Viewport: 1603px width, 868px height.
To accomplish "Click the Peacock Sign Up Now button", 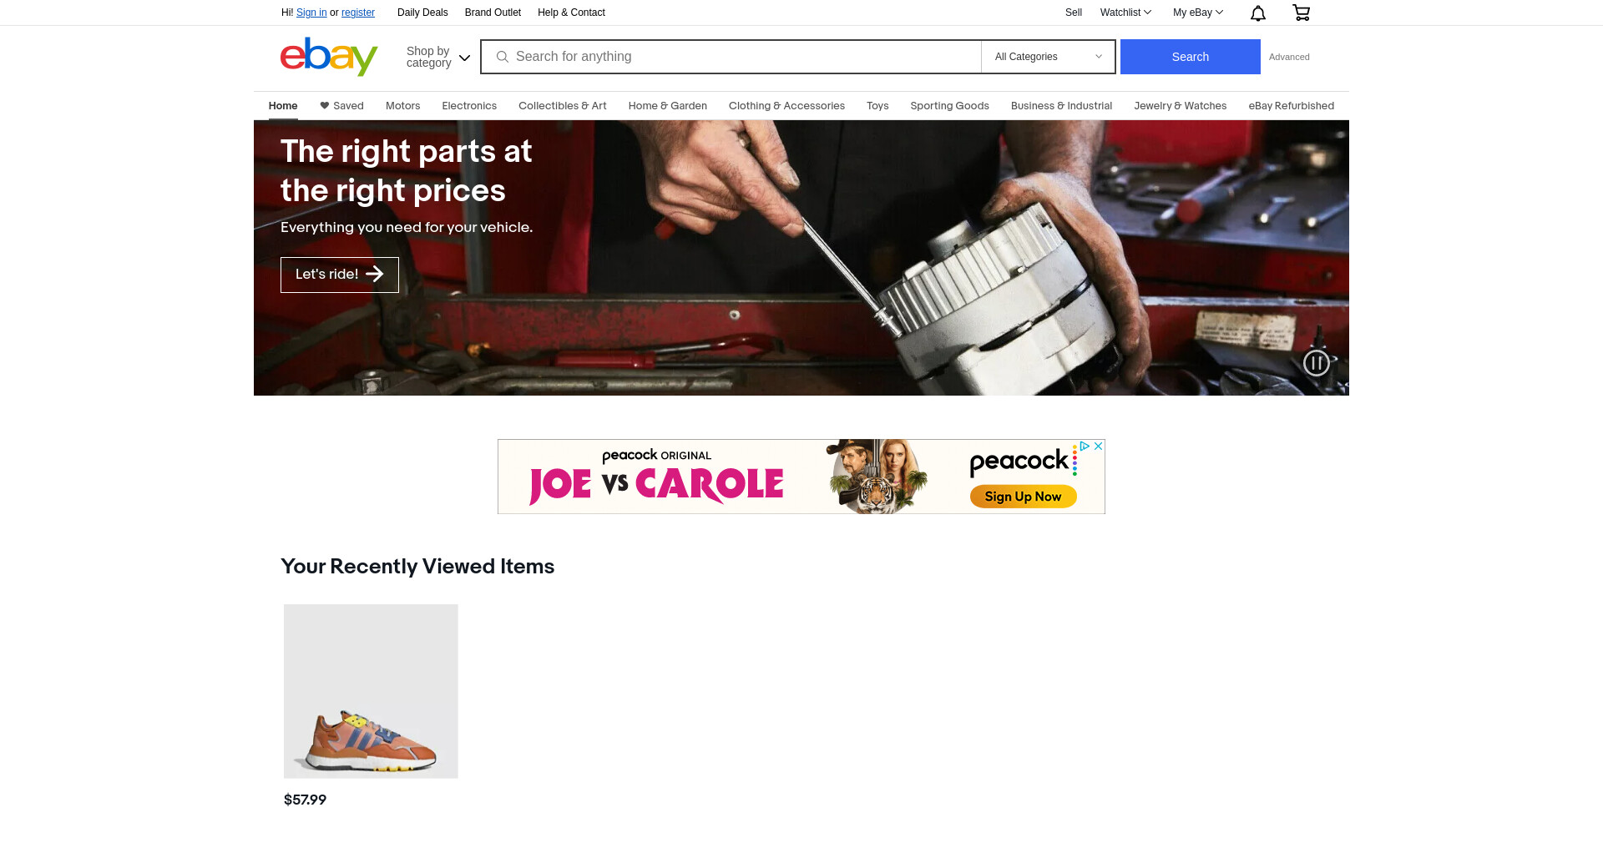I will coord(1023,497).
